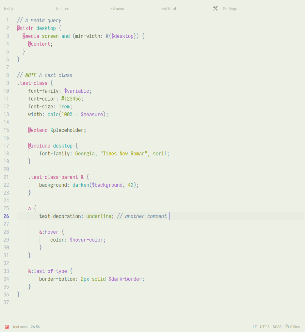Image resolution: width=305 pixels, height=332 pixels.
Task: Switch to the test.js tab
Action: (x=9, y=9)
